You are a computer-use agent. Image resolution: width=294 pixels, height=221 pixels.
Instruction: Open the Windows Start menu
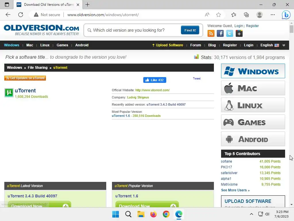[x=115, y=214]
